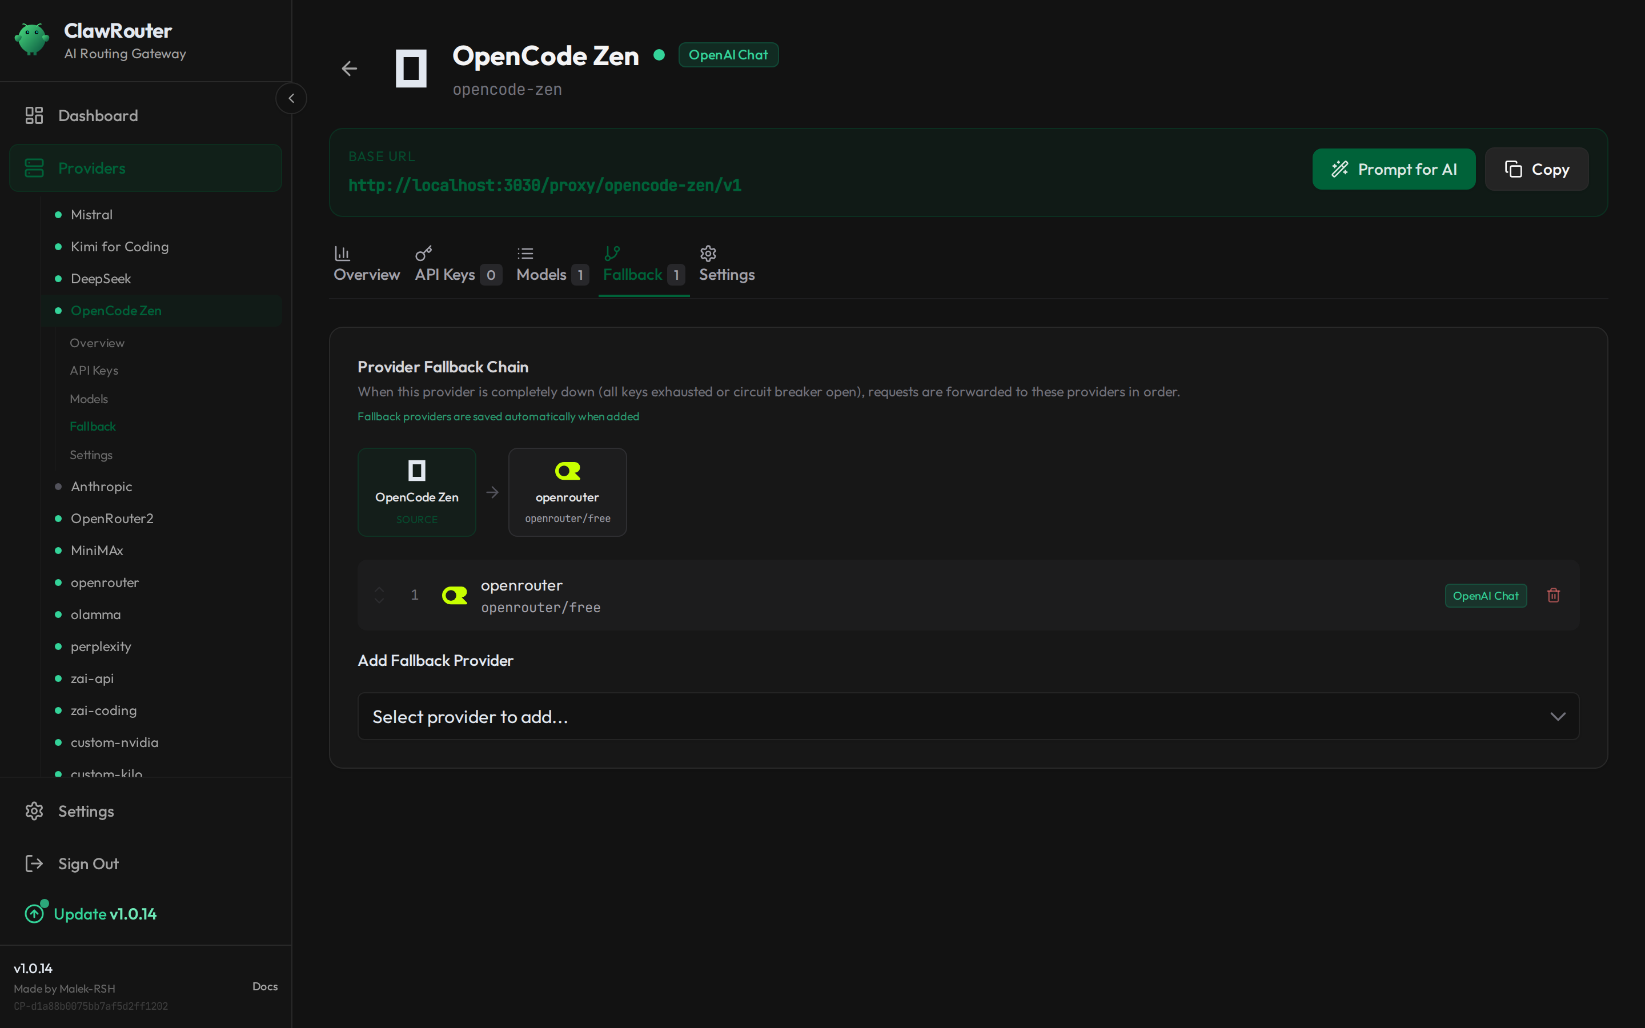
Task: Open the Select provider to add dropdown
Action: tap(968, 717)
